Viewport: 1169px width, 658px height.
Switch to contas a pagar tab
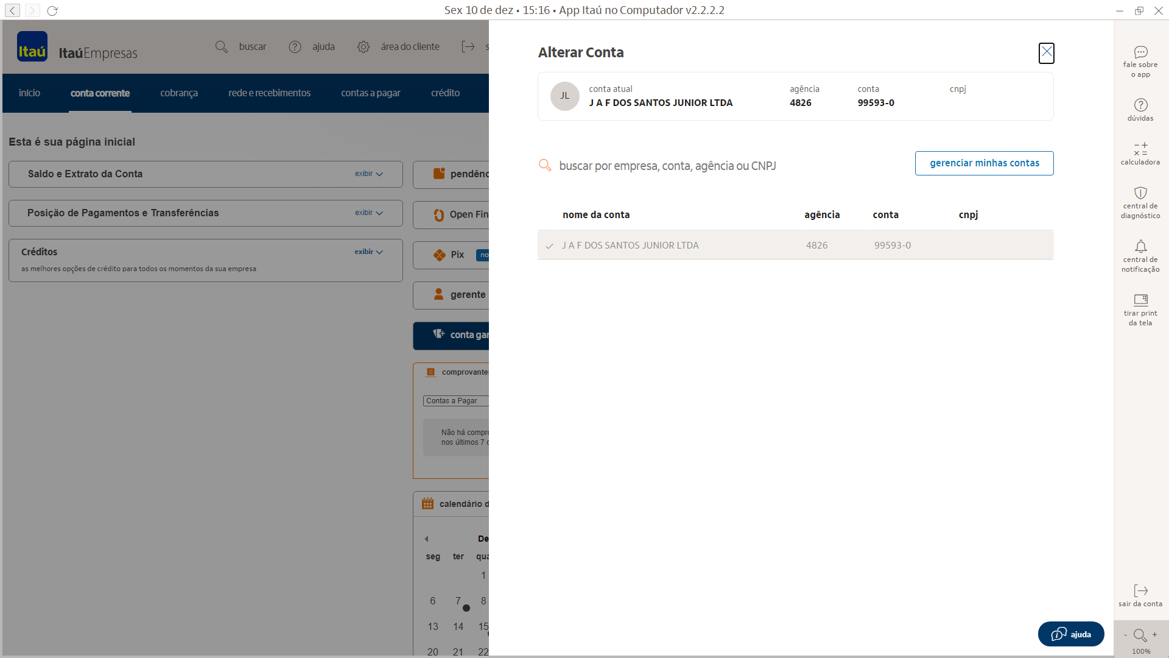pyautogui.click(x=370, y=93)
